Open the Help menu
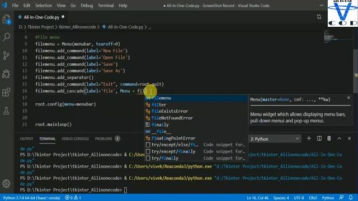The width and height of the screenshot is (358, 201). coord(123,6)
